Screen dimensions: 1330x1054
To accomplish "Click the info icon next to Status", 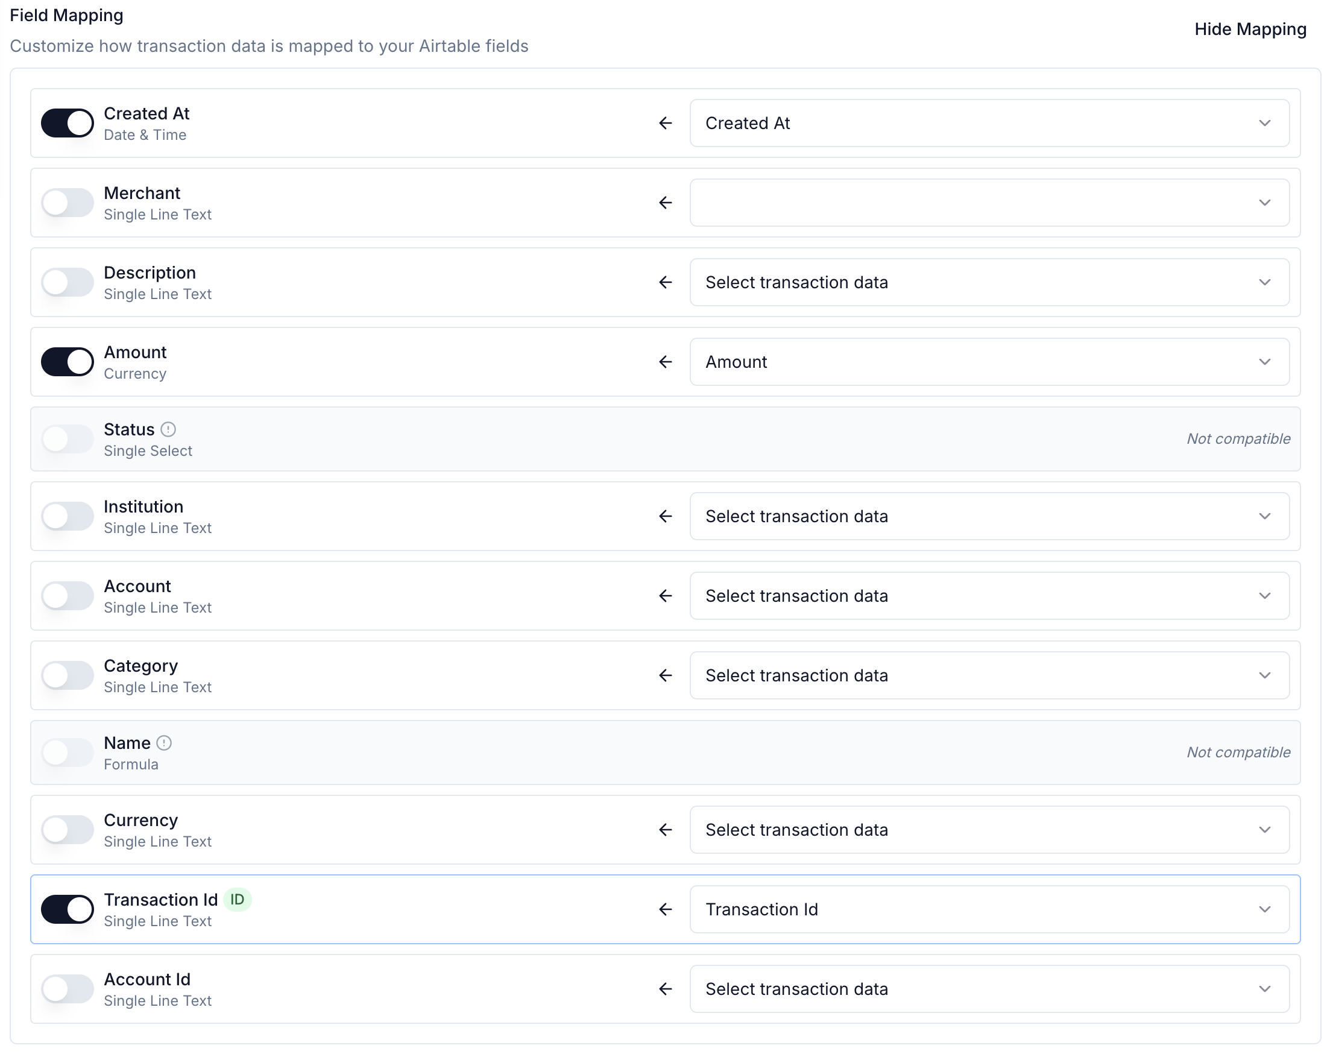I will [x=168, y=429].
